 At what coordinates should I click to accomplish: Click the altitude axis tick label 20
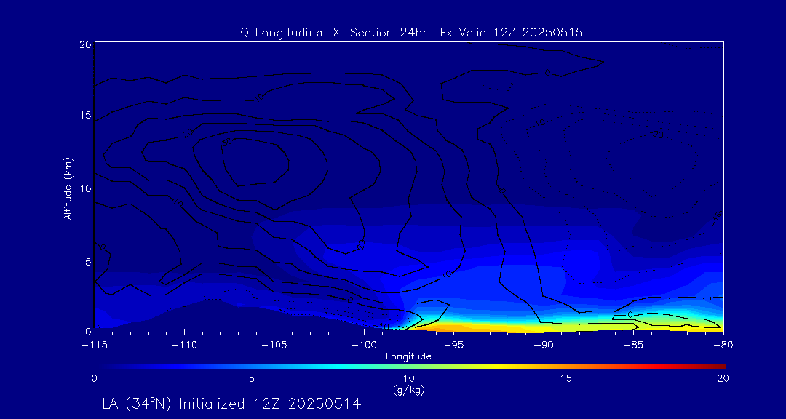[x=85, y=44]
